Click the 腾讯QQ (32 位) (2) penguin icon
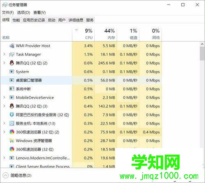205x183 pixels. 12,63
